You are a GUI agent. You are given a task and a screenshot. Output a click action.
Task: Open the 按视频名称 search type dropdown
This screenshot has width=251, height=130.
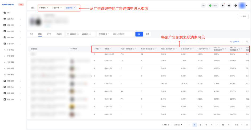(x=104, y=34)
